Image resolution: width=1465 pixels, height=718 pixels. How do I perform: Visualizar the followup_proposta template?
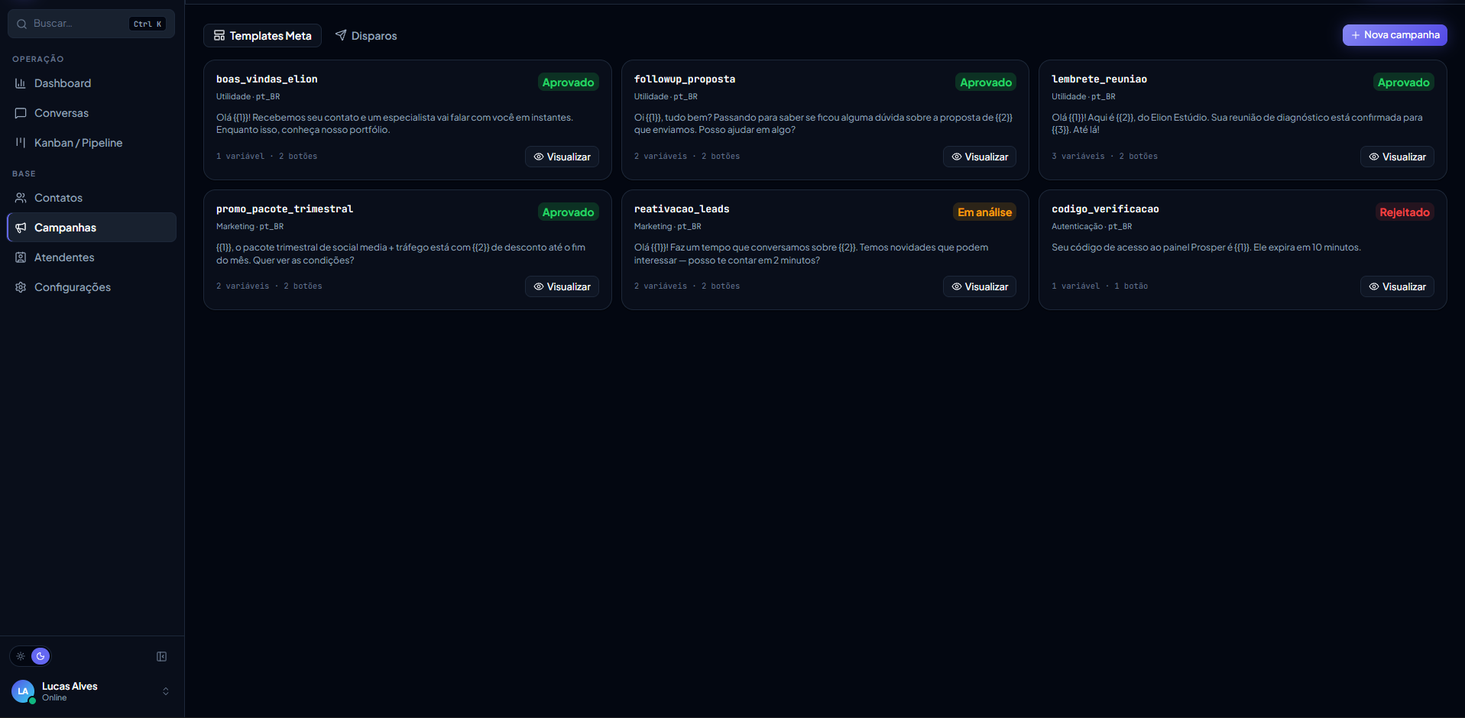(980, 157)
